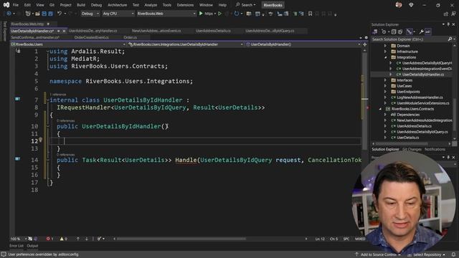Open the Git Changes panel tab
The image size is (459, 258).
pos(412,149)
